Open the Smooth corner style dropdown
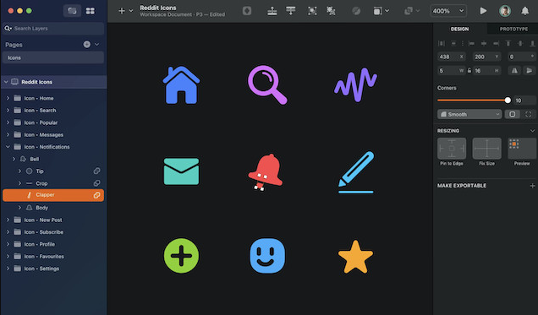 point(469,114)
